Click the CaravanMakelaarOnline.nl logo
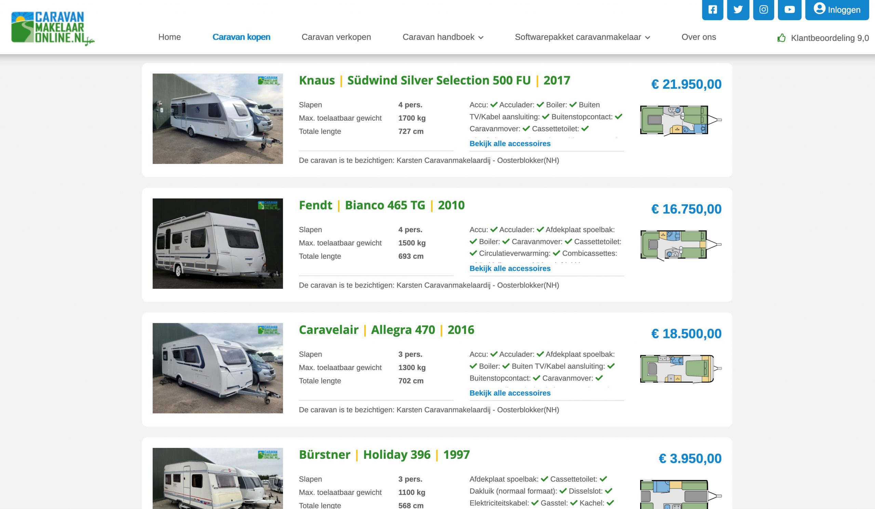This screenshot has height=509, width=875. click(x=53, y=29)
